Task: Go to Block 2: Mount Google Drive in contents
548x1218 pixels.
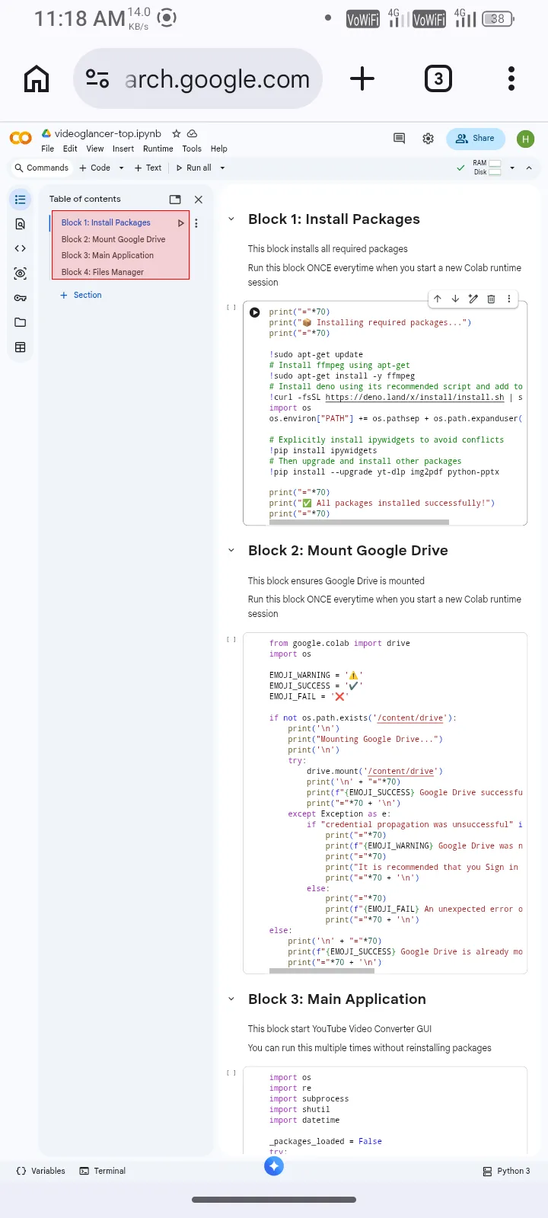Action: 113,239
